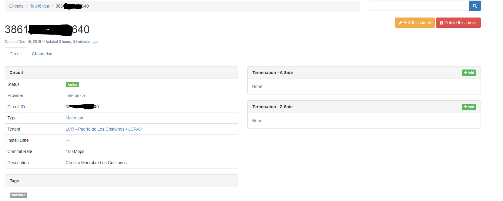
Task: Click plus icon in Termination A Side
Action: point(465,73)
